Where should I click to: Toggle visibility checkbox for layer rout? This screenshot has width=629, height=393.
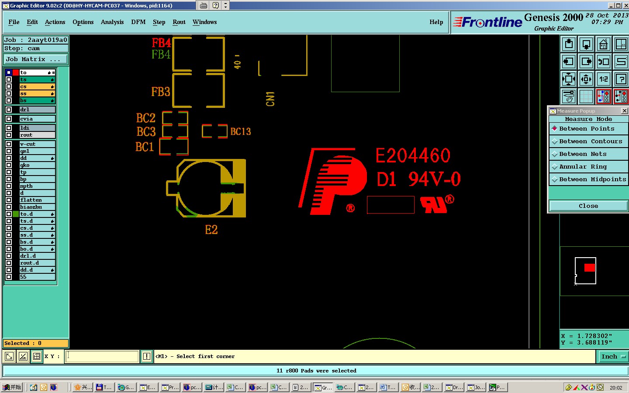[x=9, y=135]
